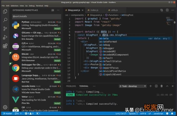Image resolution: width=177 pixels, height=116 pixels.
Task: Open the View menu
Action: pos(22,6)
